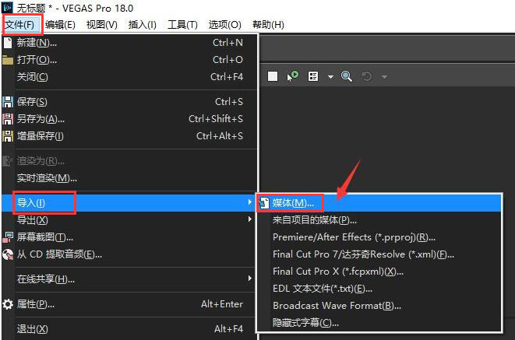The width and height of the screenshot is (515, 340).
Task: Click the 属性(P) gear icon
Action: [x=8, y=304]
